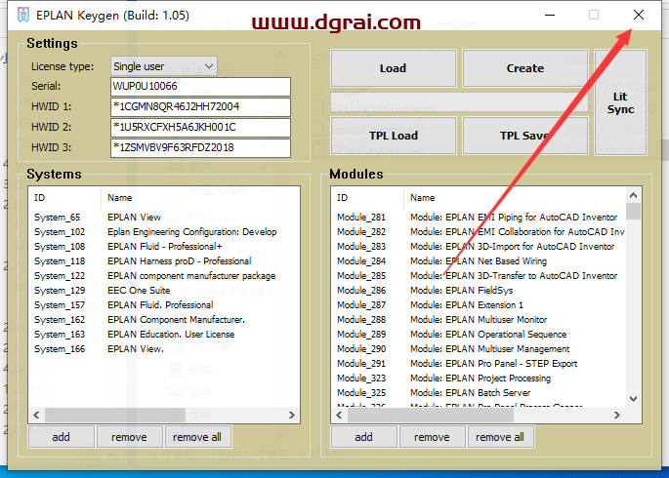Click the Modules vertical scrollbar thumb
669x478 pixels.
[634, 212]
